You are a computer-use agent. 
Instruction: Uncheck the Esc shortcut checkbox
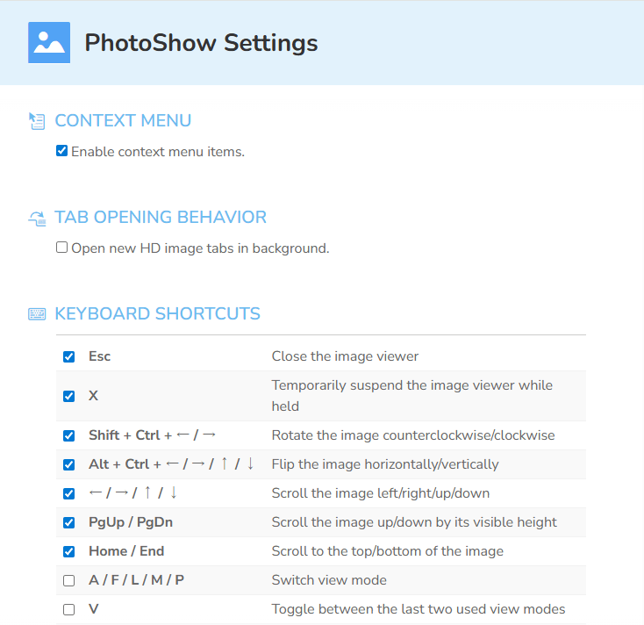point(69,356)
